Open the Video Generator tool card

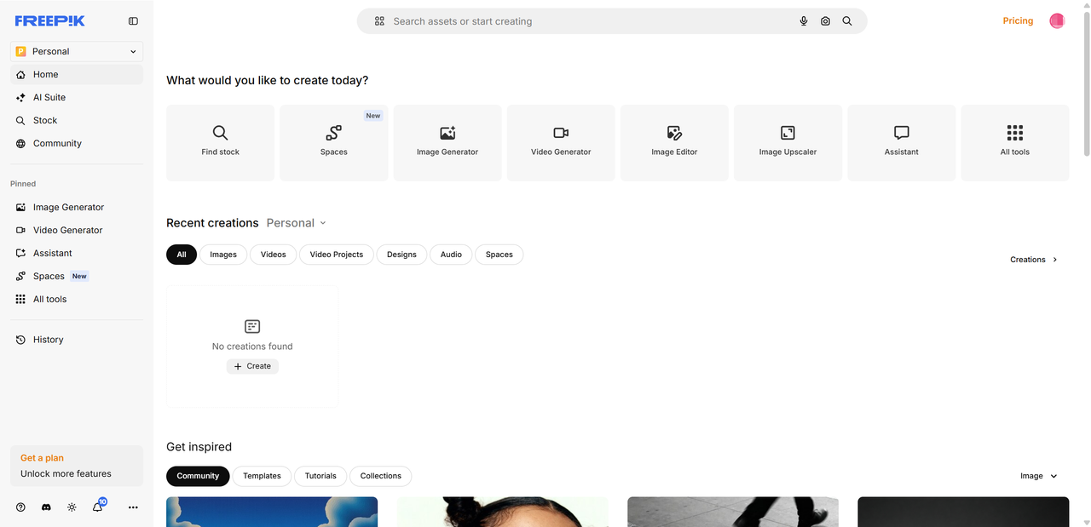pyautogui.click(x=561, y=143)
